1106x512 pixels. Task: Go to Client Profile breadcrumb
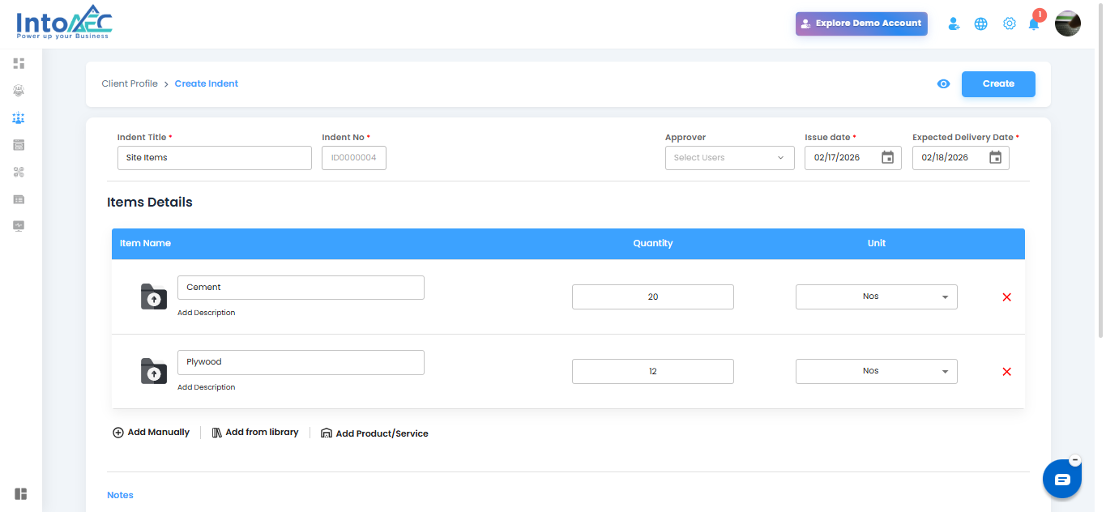pyautogui.click(x=130, y=83)
